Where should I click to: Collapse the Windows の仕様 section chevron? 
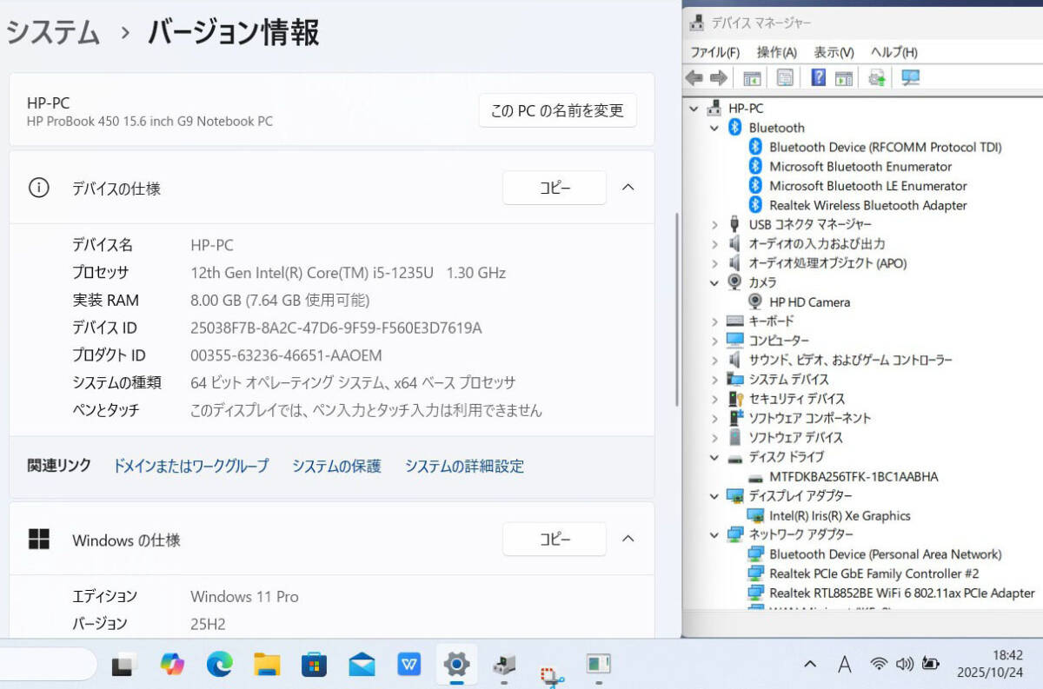[x=628, y=540]
